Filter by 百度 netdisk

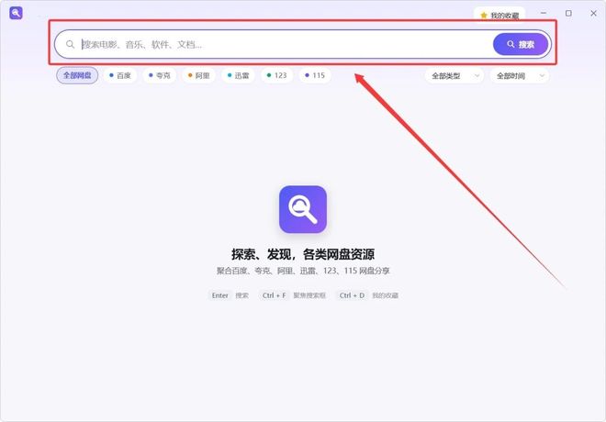120,75
